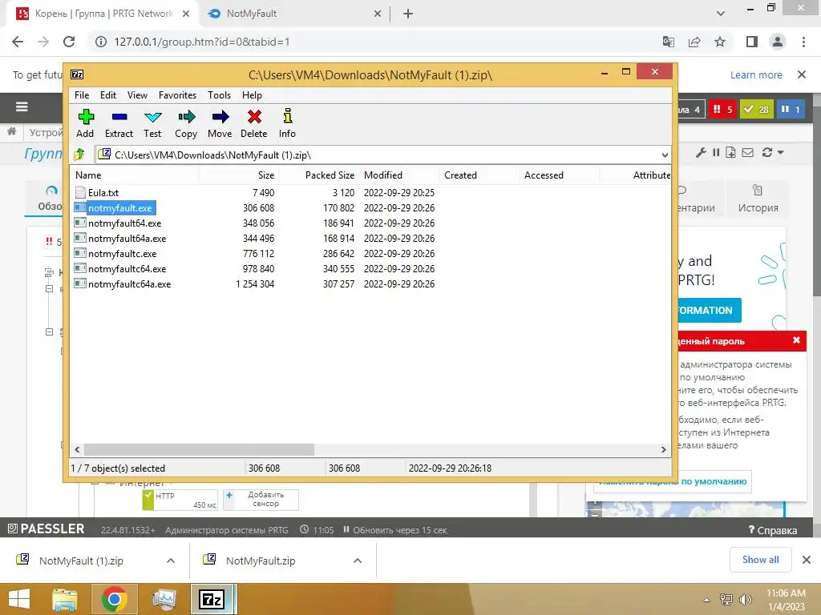
Task: Run the Test archive tool
Action: pyautogui.click(x=152, y=123)
